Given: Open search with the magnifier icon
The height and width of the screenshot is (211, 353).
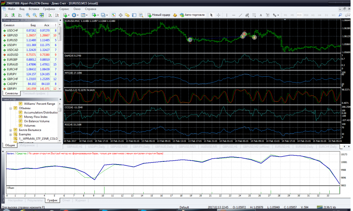Looking at the screenshot, I should [340, 15].
